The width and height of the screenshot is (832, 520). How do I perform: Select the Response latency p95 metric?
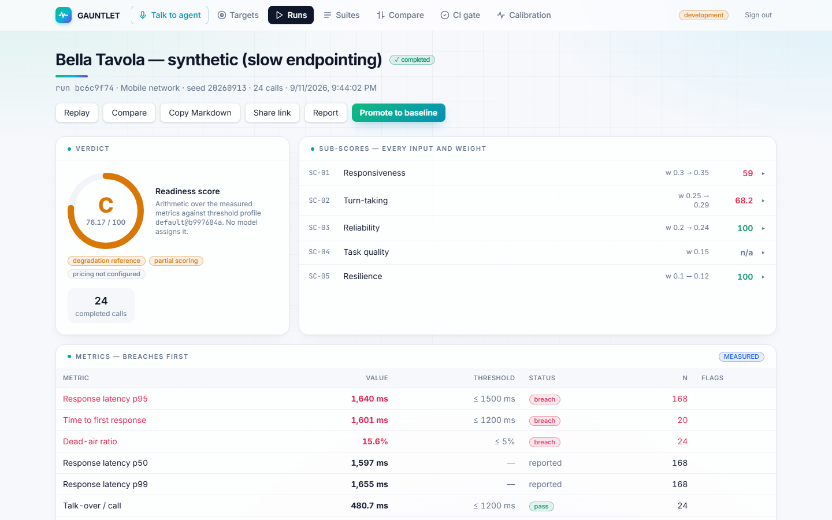coord(105,399)
